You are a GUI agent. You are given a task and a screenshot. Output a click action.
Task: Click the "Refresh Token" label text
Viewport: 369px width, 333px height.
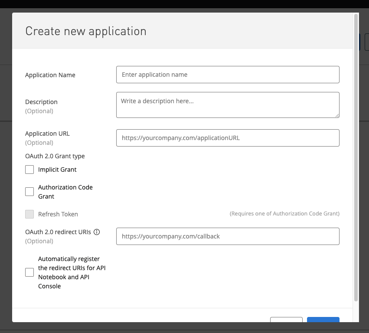tap(58, 214)
